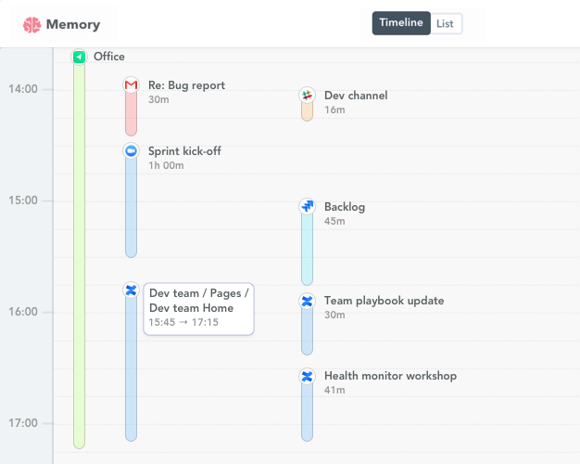Click Confluence icon for Dev team Home
This screenshot has width=580, height=464.
coord(131,290)
